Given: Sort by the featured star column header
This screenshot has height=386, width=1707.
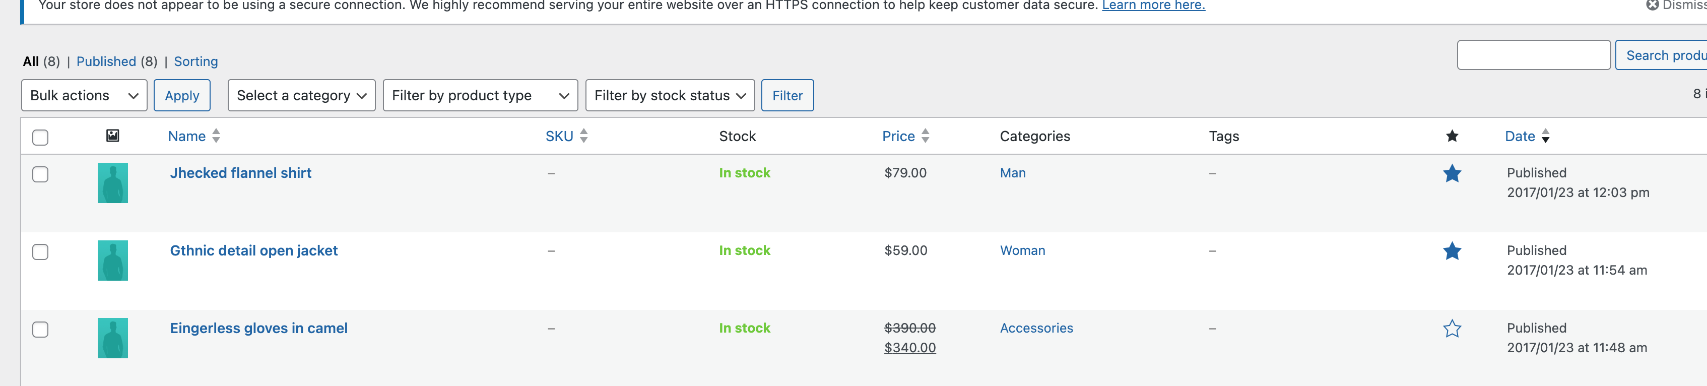Looking at the screenshot, I should (x=1451, y=137).
